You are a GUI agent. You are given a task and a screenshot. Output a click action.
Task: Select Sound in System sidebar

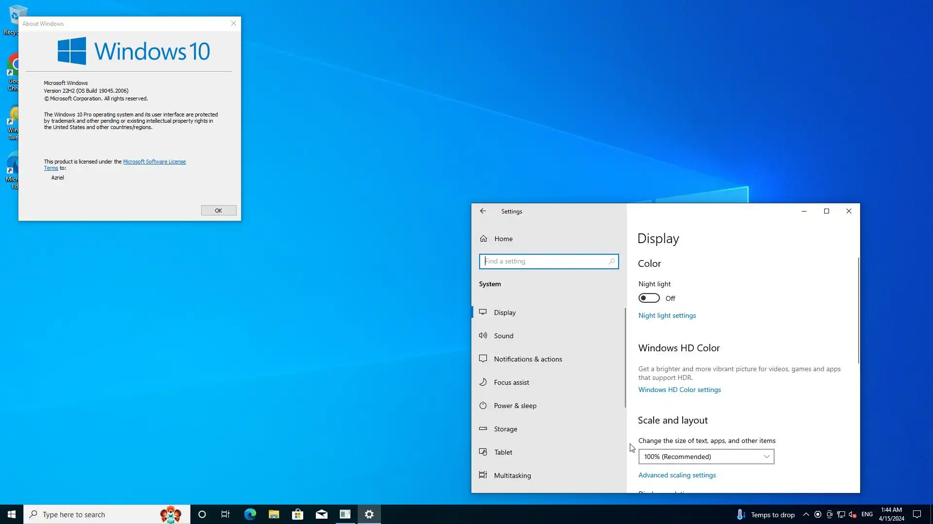pyautogui.click(x=503, y=336)
